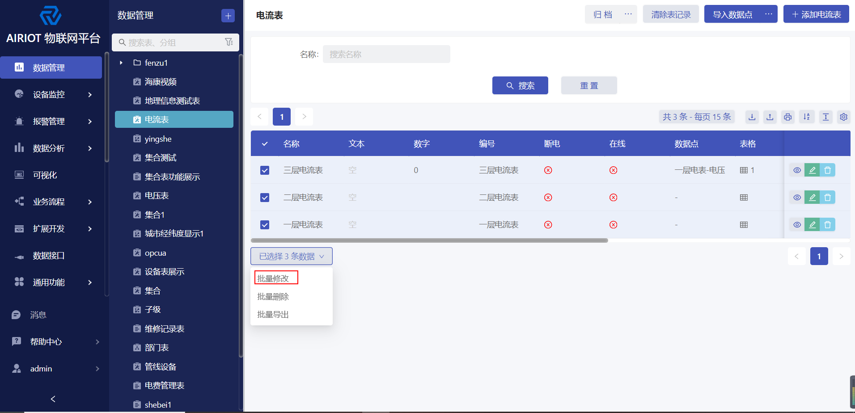Click the 归档 archive button
The height and width of the screenshot is (413, 855).
point(603,14)
